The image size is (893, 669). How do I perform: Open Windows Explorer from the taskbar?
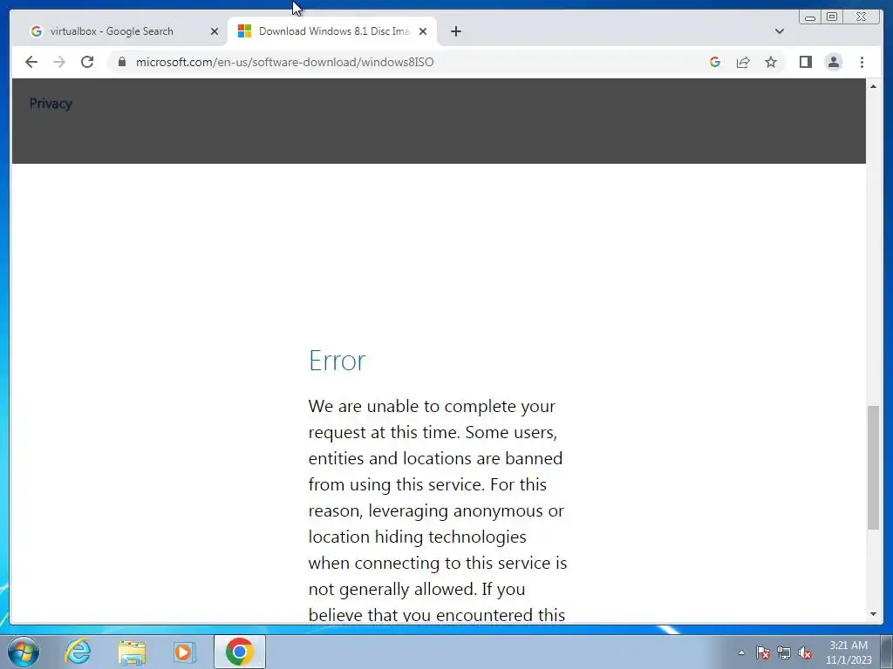(x=132, y=652)
